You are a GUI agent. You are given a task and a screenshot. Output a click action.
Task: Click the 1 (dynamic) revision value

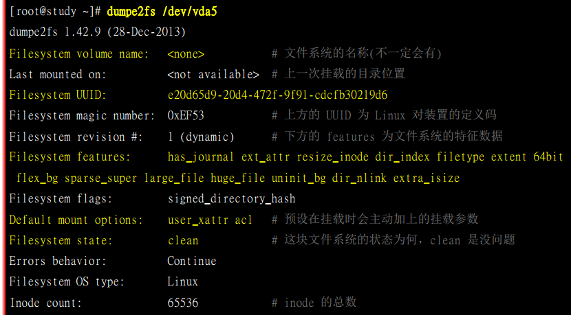click(201, 137)
